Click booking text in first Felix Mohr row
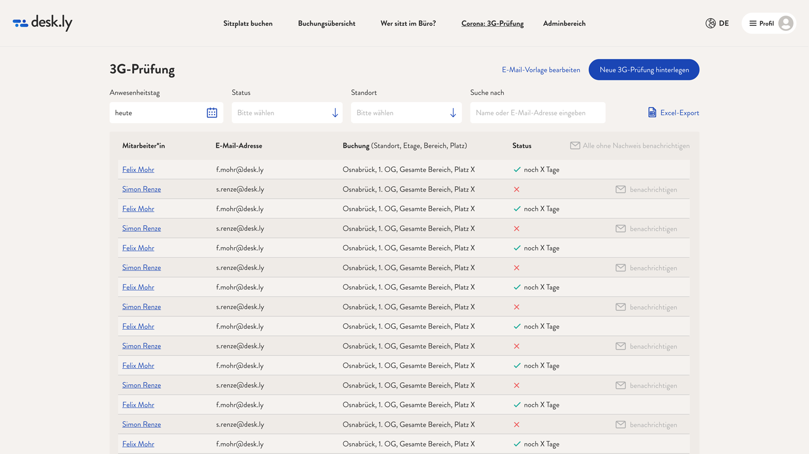This screenshot has width=809, height=454. (409, 170)
